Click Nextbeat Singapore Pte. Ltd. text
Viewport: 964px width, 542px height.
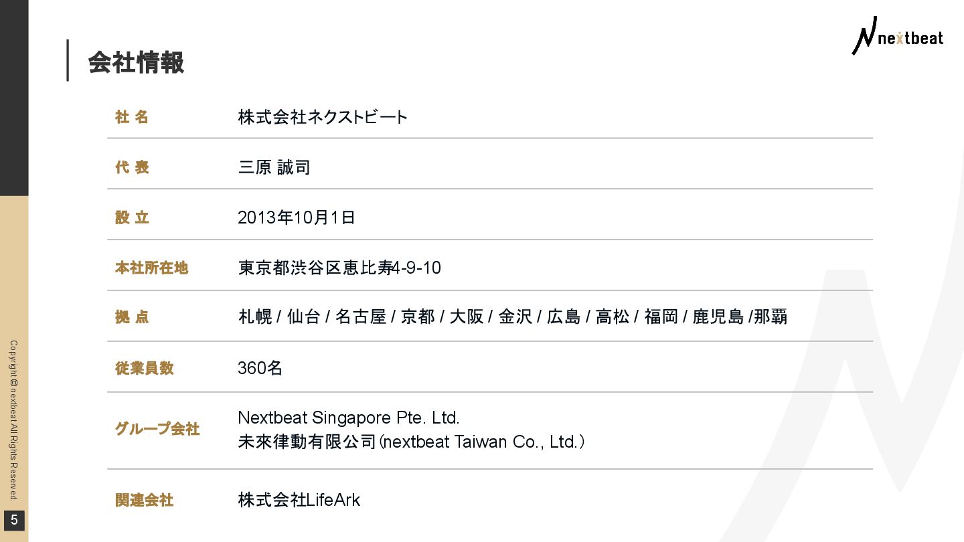tap(348, 418)
